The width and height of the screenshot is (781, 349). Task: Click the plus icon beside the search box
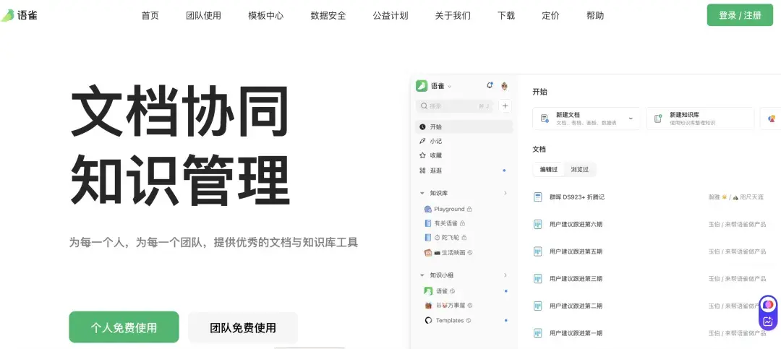pos(505,106)
